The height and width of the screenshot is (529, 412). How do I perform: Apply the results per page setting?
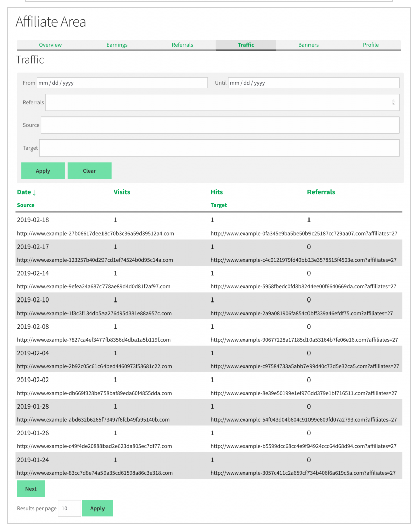click(97, 508)
